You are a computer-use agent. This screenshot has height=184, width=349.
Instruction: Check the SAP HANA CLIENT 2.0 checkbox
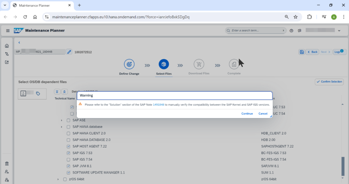pyautogui.click(x=68, y=133)
